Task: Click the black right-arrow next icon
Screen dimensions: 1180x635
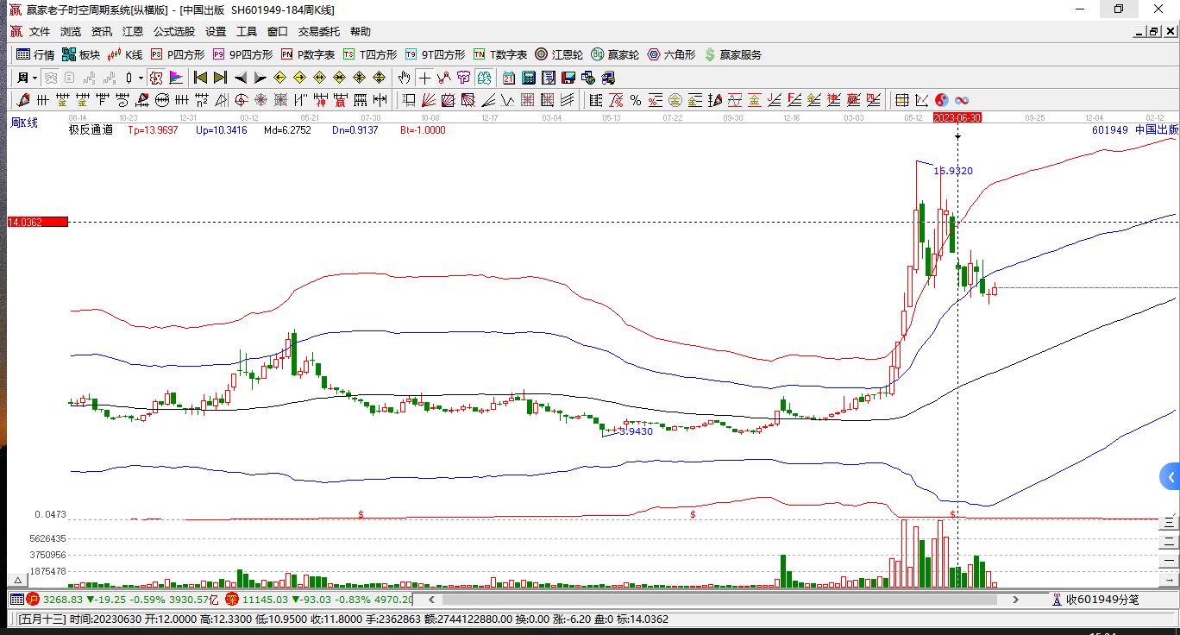Action: tap(260, 78)
